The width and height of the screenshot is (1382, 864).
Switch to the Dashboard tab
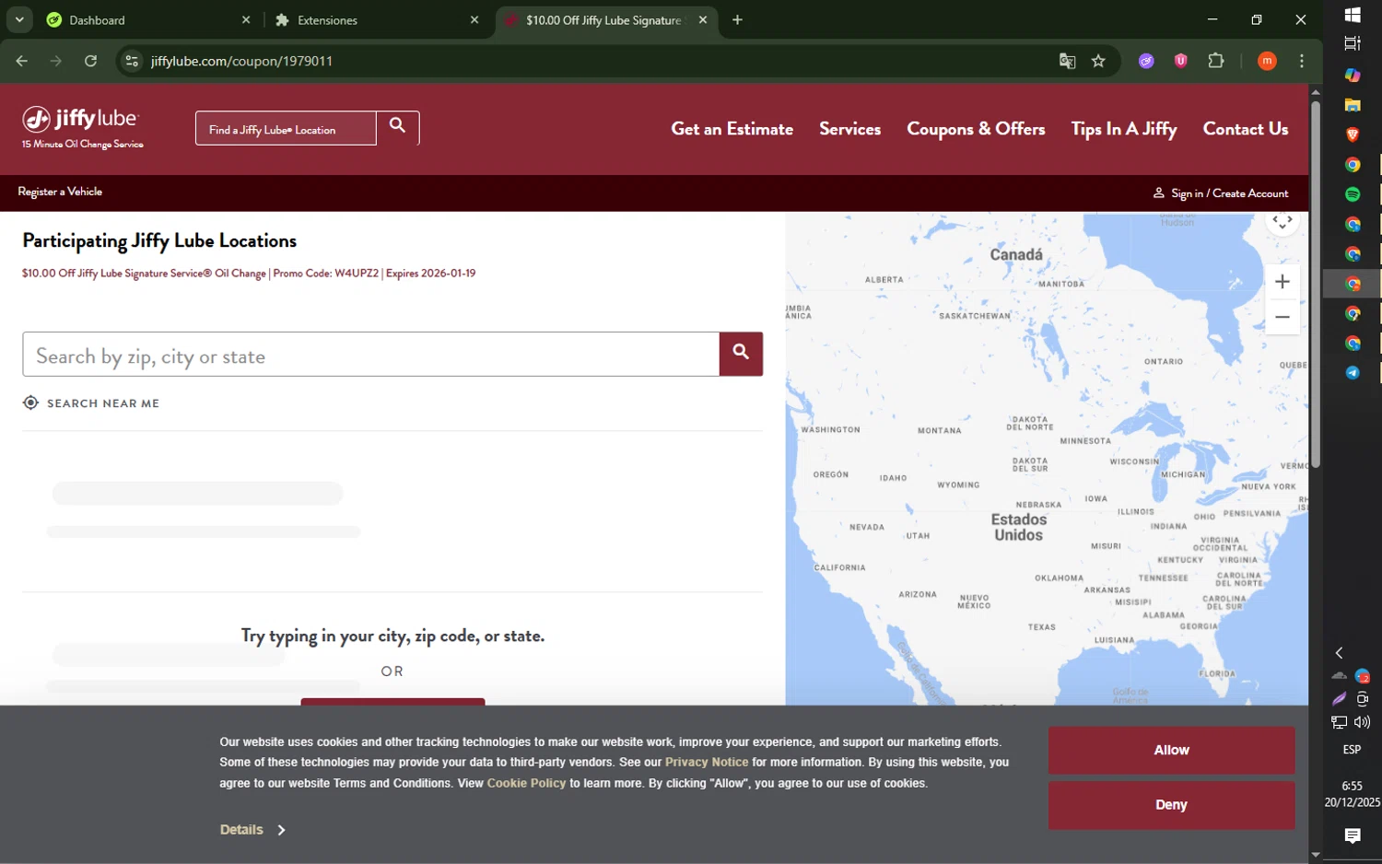point(147,19)
